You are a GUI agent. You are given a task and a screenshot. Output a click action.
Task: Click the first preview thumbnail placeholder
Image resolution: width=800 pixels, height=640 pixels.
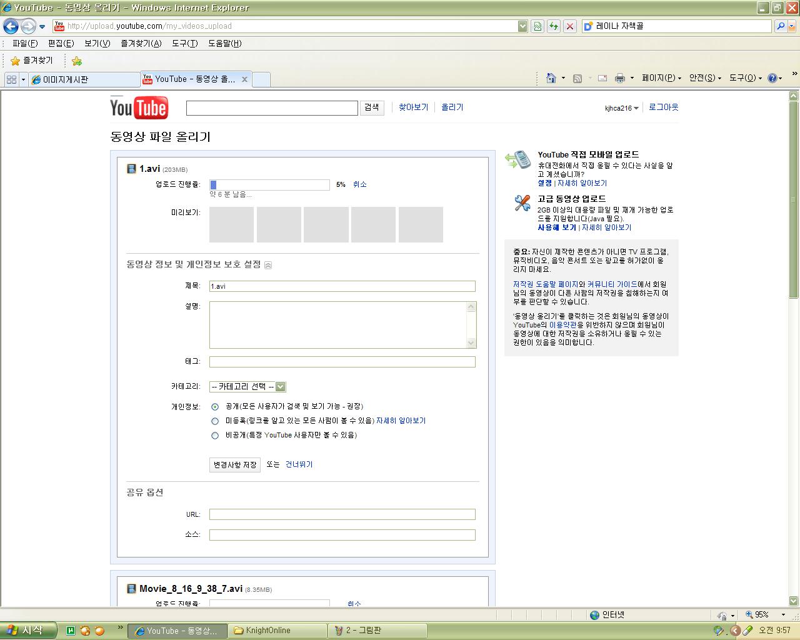(231, 224)
